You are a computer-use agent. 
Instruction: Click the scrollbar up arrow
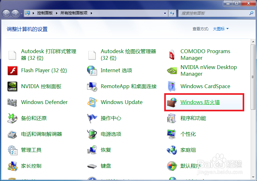(253, 42)
